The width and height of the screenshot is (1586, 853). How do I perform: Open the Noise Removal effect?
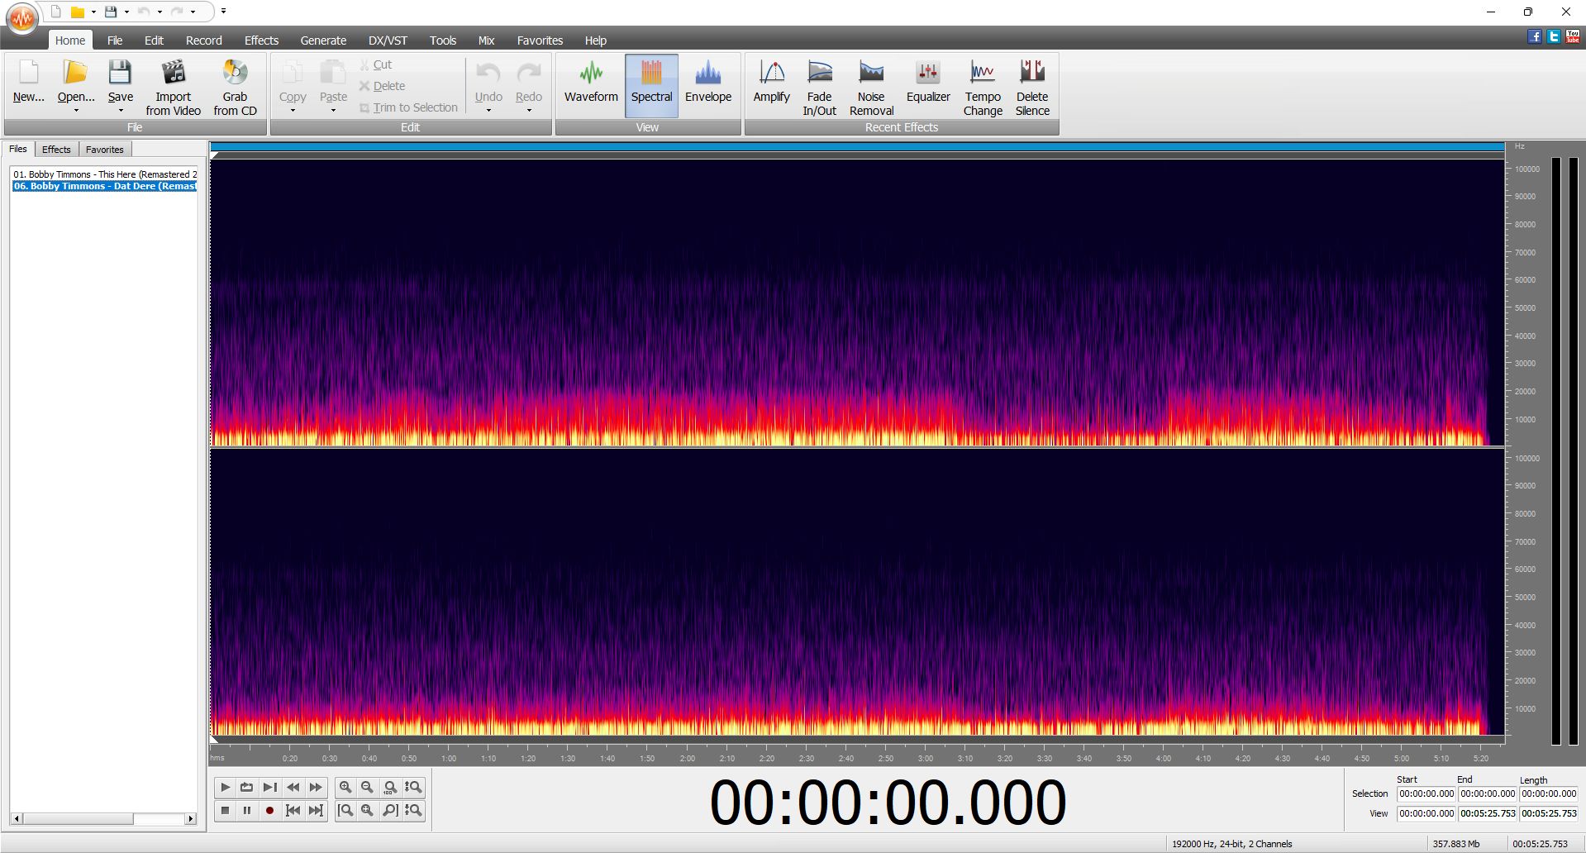pos(871,87)
